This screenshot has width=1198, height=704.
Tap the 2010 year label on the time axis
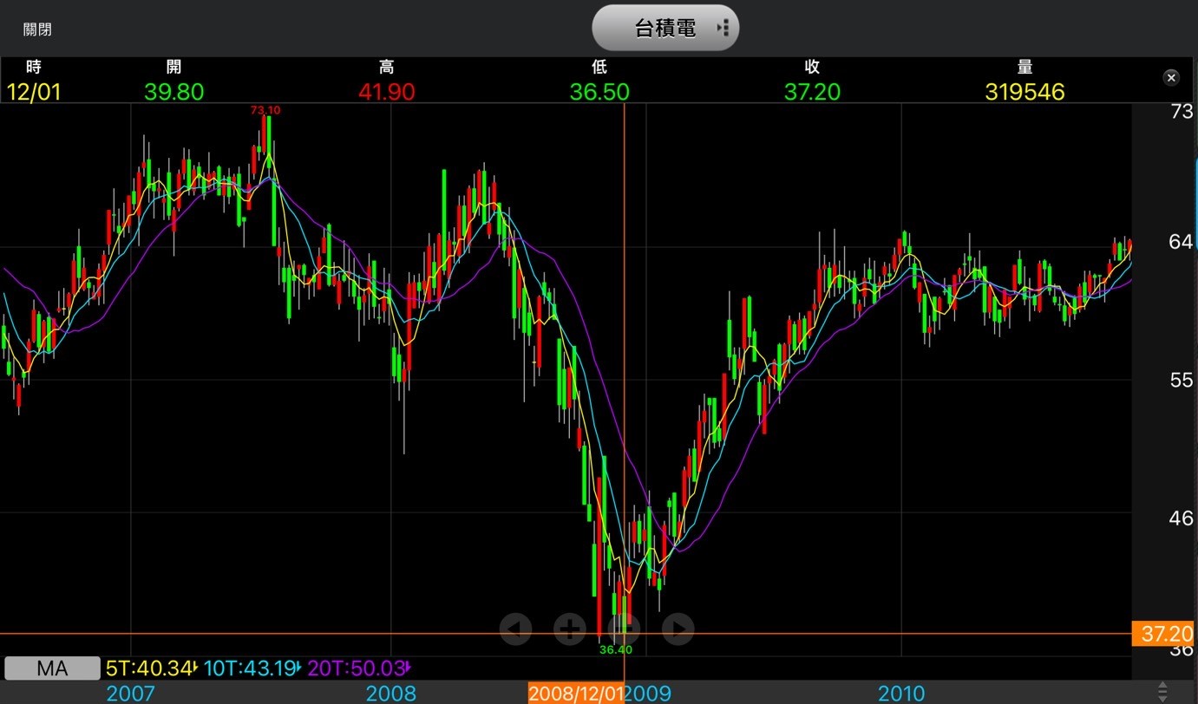(x=902, y=694)
